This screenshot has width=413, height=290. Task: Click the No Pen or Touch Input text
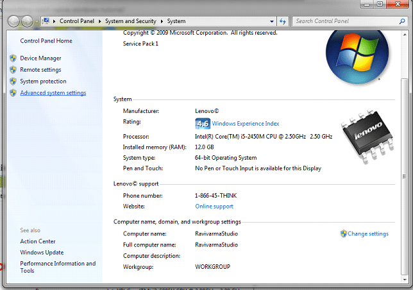(x=258, y=168)
